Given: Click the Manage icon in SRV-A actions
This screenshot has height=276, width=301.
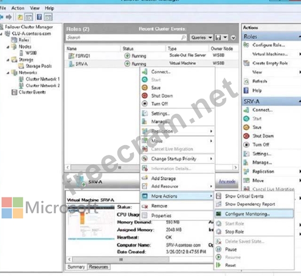Looking at the screenshot, I should pyautogui.click(x=246, y=163).
